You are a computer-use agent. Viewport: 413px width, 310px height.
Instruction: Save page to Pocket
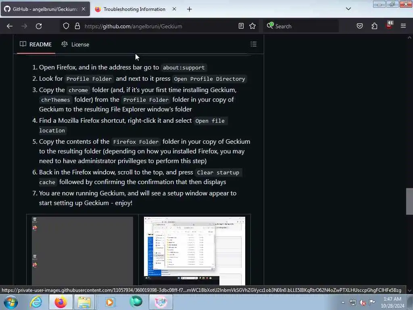pyautogui.click(x=360, y=26)
